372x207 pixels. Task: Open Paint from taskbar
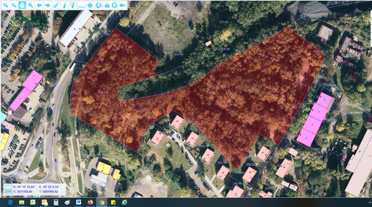coord(67,202)
